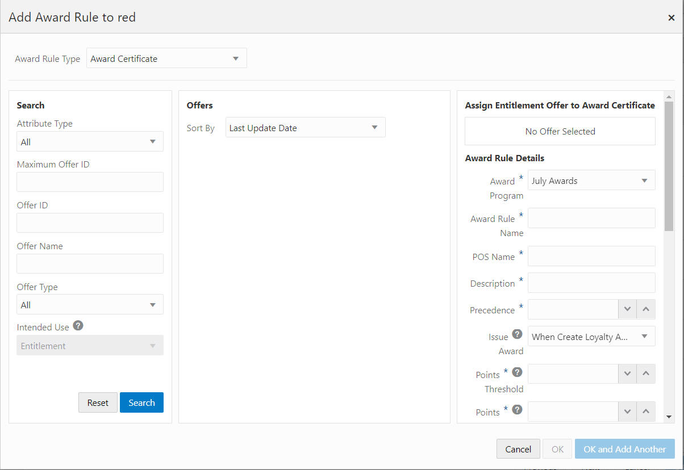
Task: Decrease the Precedence value
Action: pos(627,309)
